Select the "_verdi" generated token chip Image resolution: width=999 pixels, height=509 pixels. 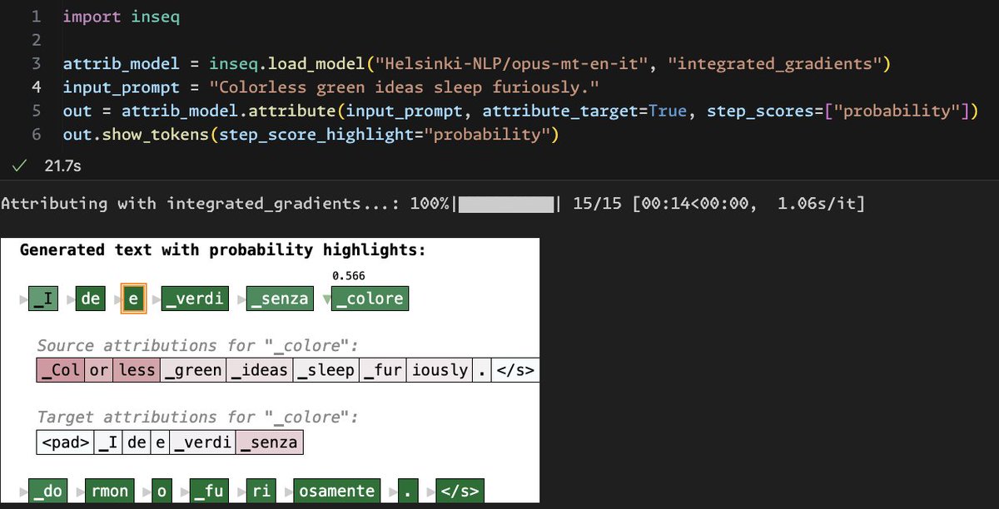point(194,298)
